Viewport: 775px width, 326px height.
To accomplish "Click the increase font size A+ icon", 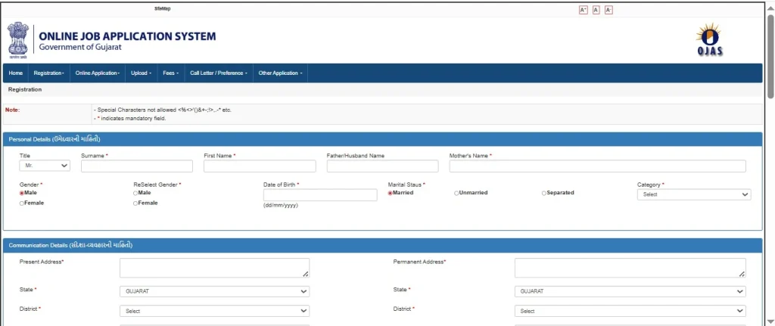I will 583,10.
